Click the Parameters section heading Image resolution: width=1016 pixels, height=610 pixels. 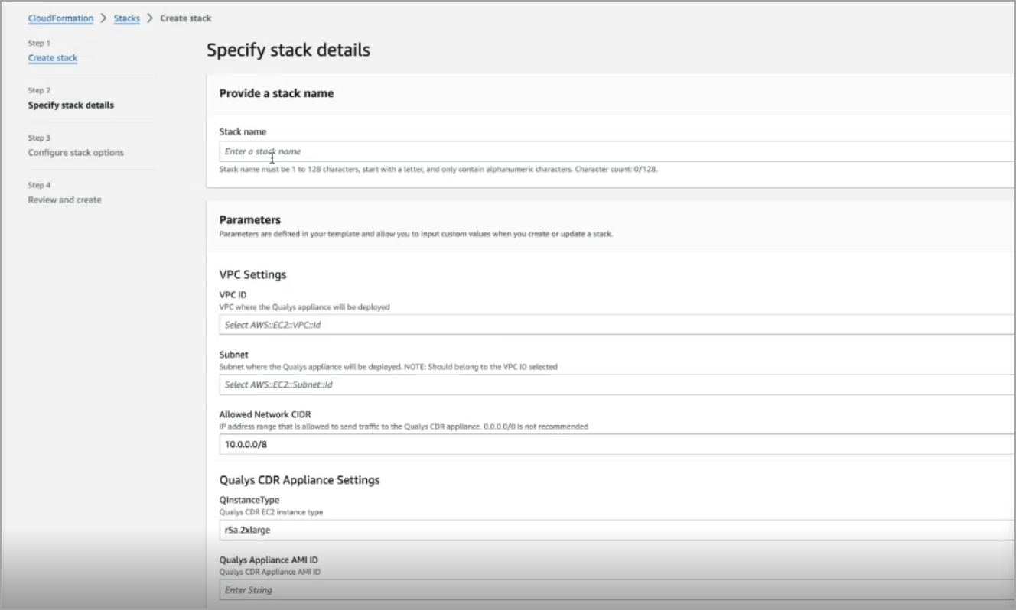(250, 220)
